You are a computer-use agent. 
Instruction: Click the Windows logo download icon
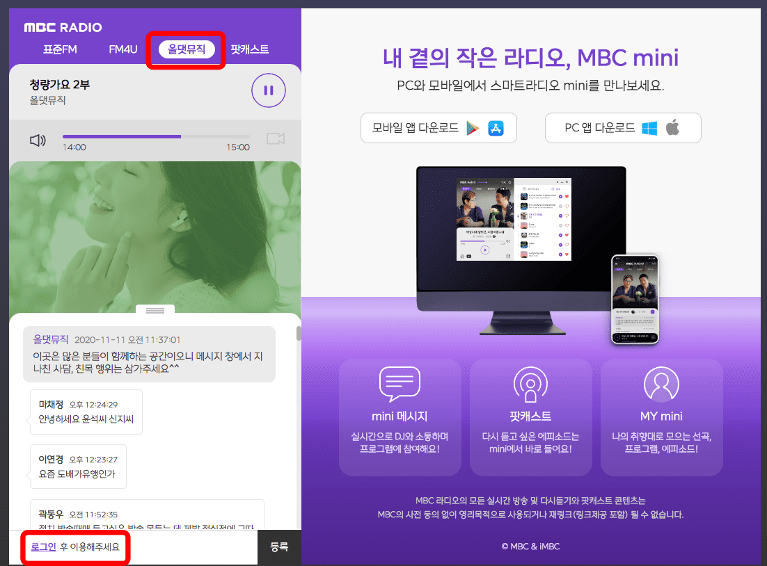(x=649, y=128)
